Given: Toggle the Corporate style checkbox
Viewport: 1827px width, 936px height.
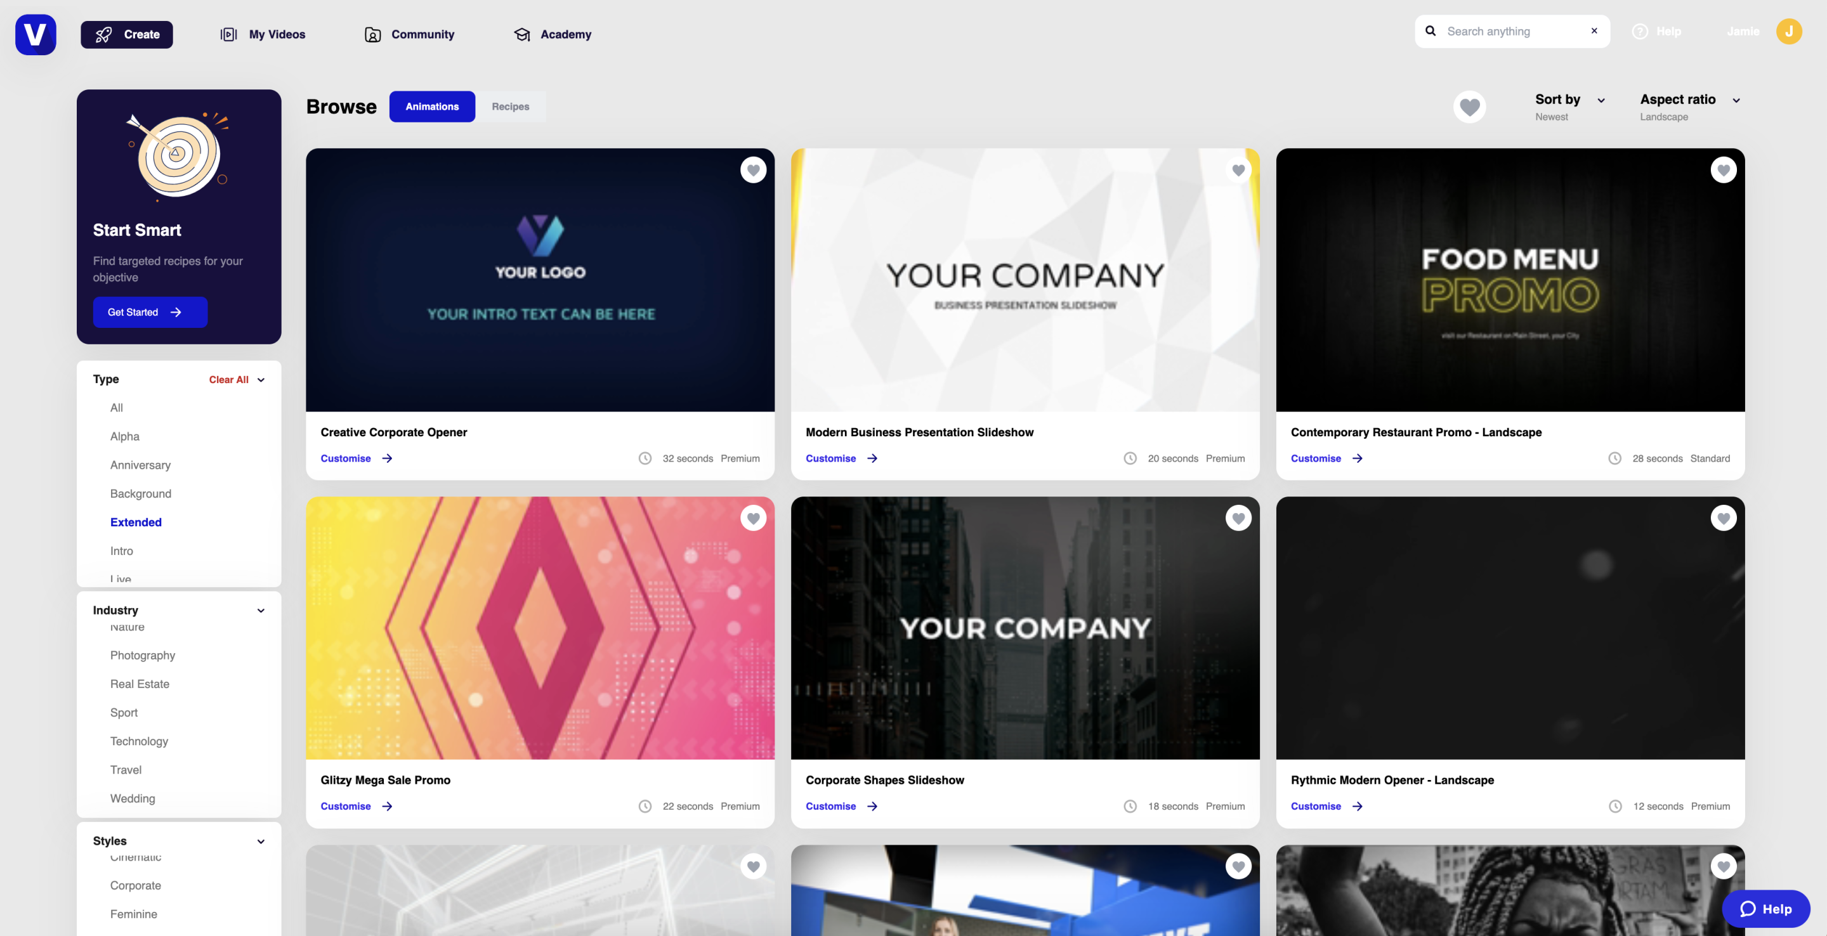Looking at the screenshot, I should click(135, 886).
